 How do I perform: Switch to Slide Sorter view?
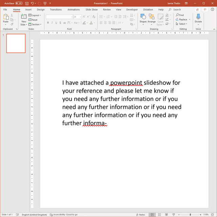(159, 215)
